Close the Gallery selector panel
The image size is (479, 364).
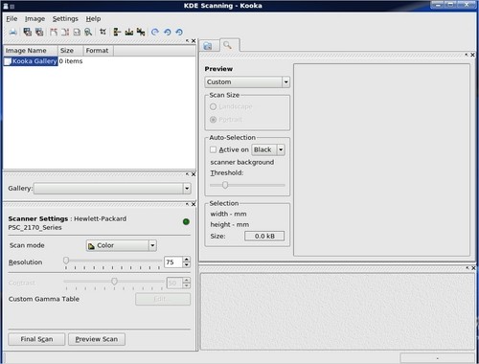[194, 174]
